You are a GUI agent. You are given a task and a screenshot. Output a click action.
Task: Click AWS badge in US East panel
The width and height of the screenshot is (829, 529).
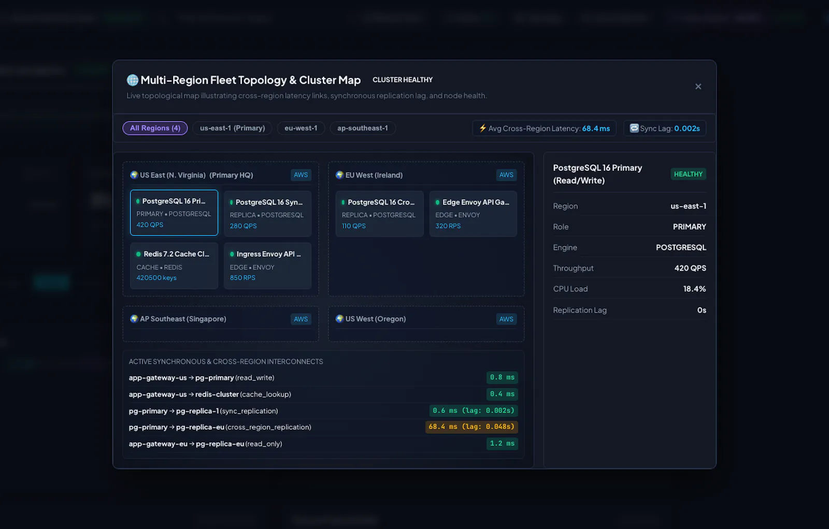301,175
